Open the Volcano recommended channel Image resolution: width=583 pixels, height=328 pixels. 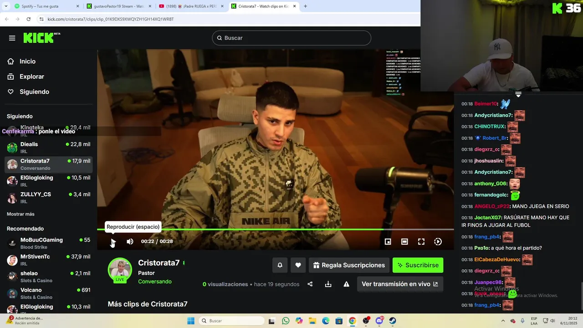point(48,293)
